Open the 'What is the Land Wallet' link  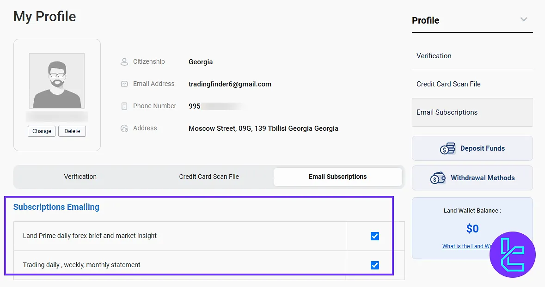coord(466,246)
